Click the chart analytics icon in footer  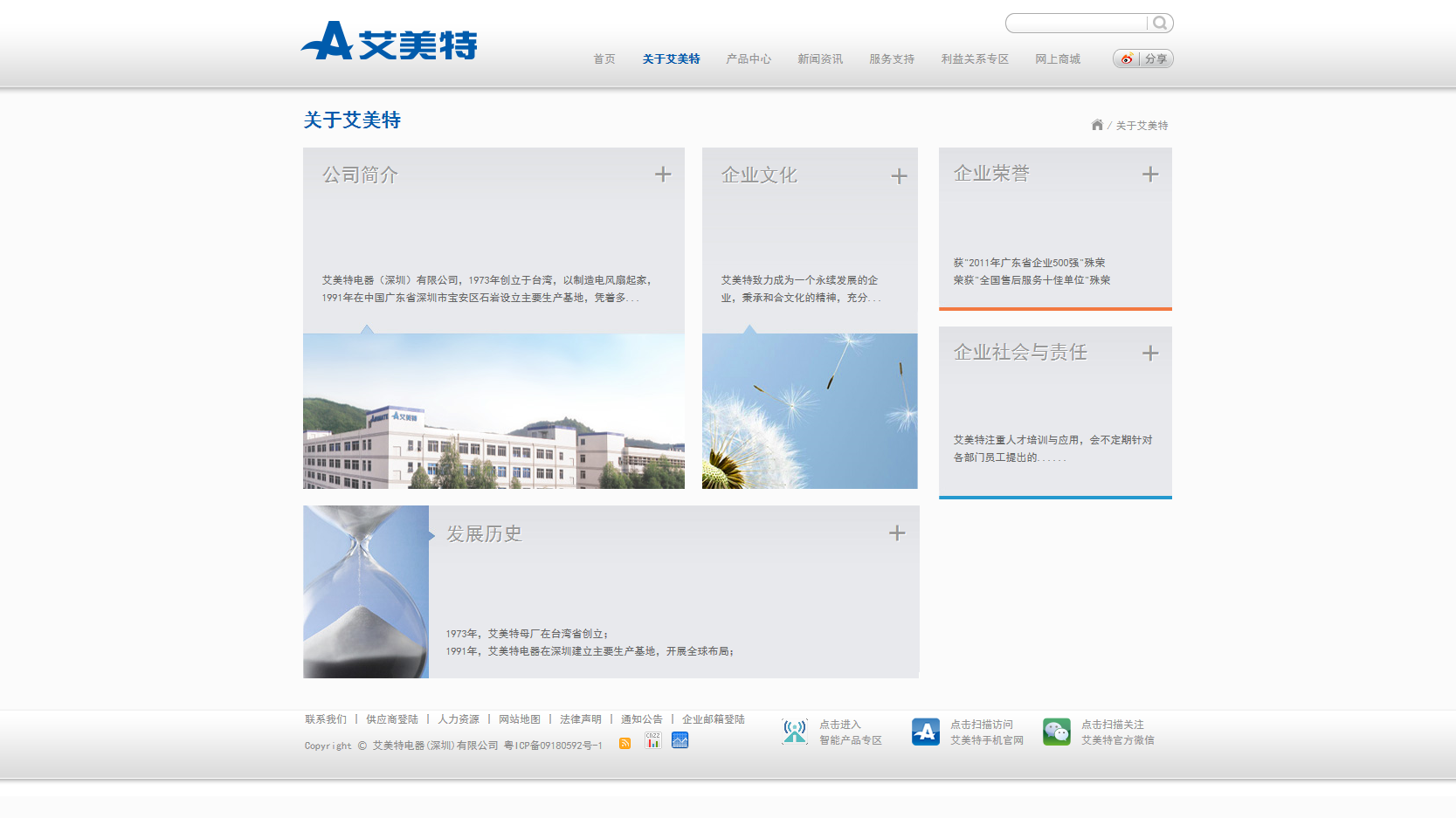click(x=680, y=740)
